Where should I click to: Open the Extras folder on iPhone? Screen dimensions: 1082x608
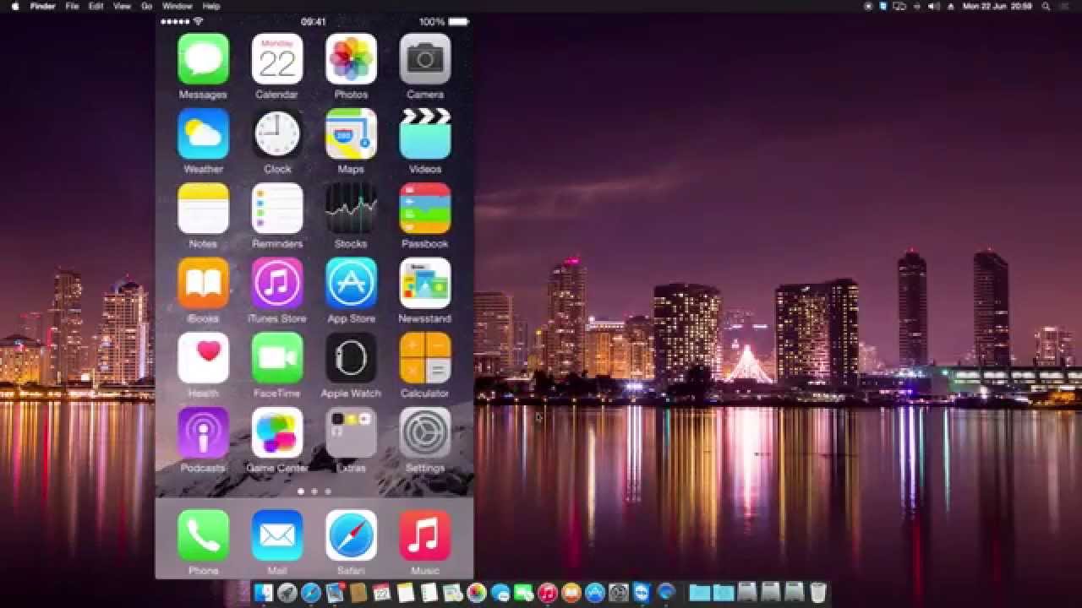coord(351,432)
